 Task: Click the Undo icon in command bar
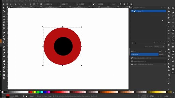coord(169,30)
